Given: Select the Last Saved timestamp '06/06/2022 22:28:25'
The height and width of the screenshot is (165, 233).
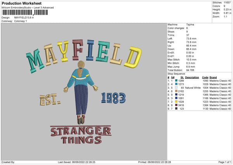Looking at the screenshot, I should point(83,162).
